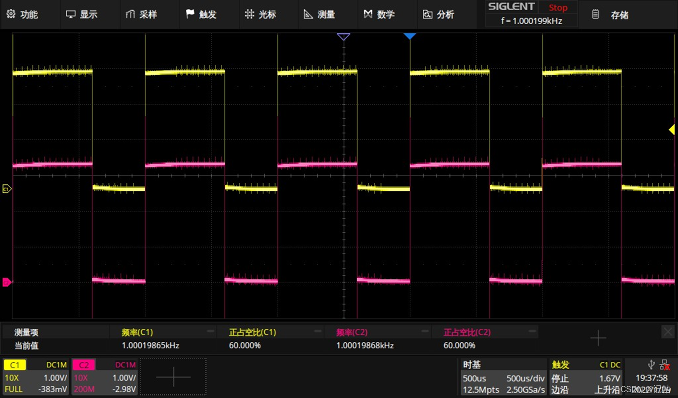Open the 光标 (Cursors) menu
The height and width of the screenshot is (398, 678).
pos(261,14)
